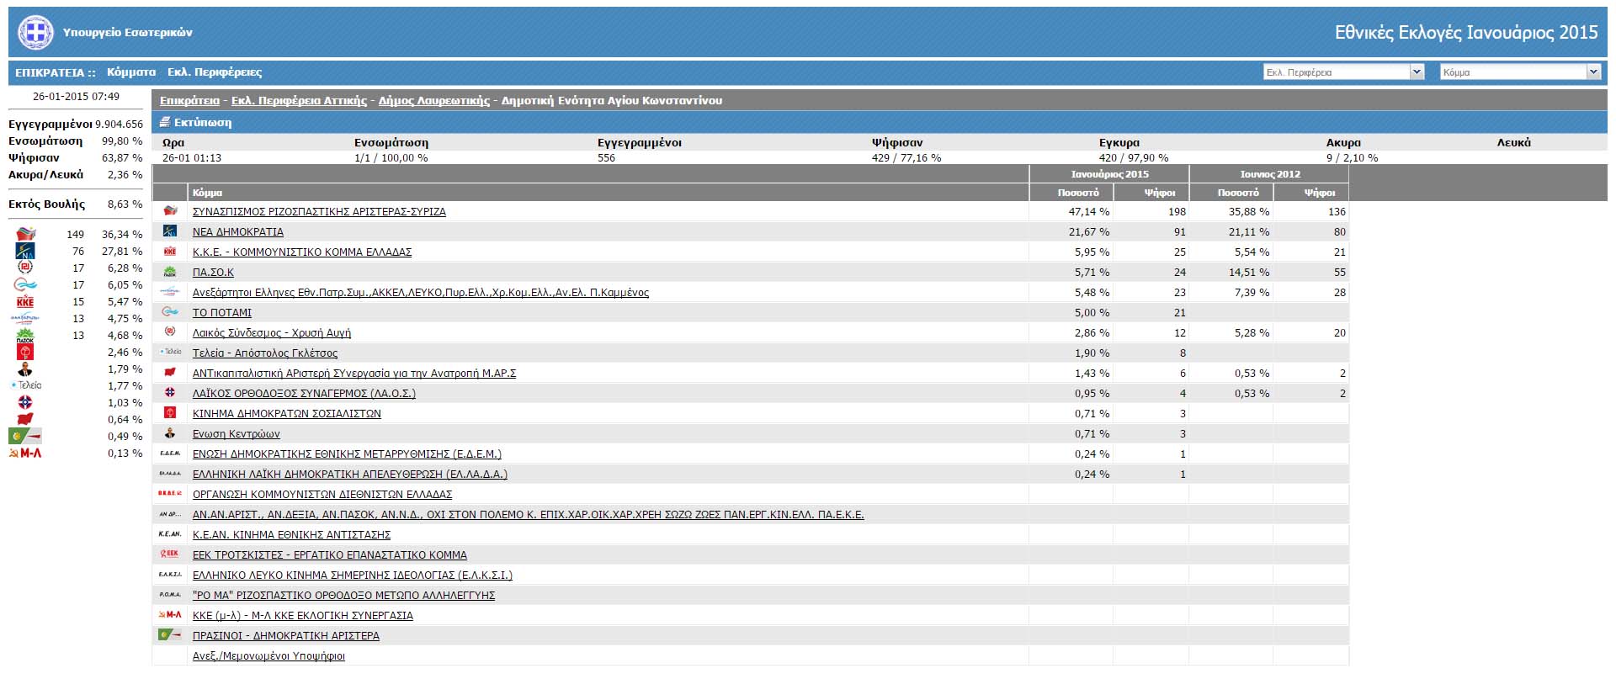Click the Ενωση Κεντρώων party link

(x=237, y=434)
